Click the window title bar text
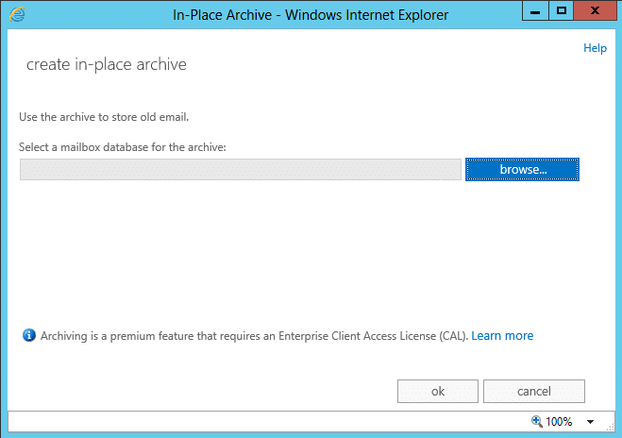Viewport: 622px width, 438px height. (311, 15)
